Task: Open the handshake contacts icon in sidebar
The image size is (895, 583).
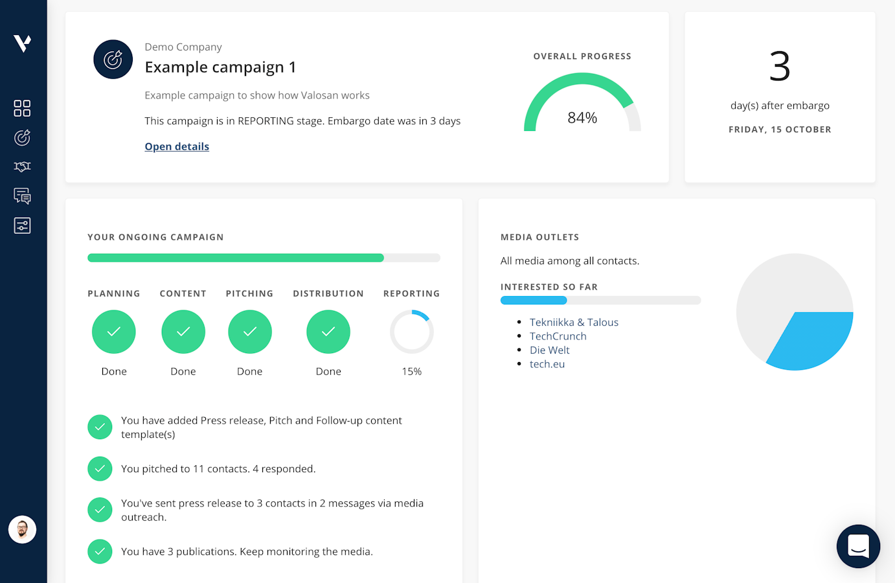Action: click(22, 166)
